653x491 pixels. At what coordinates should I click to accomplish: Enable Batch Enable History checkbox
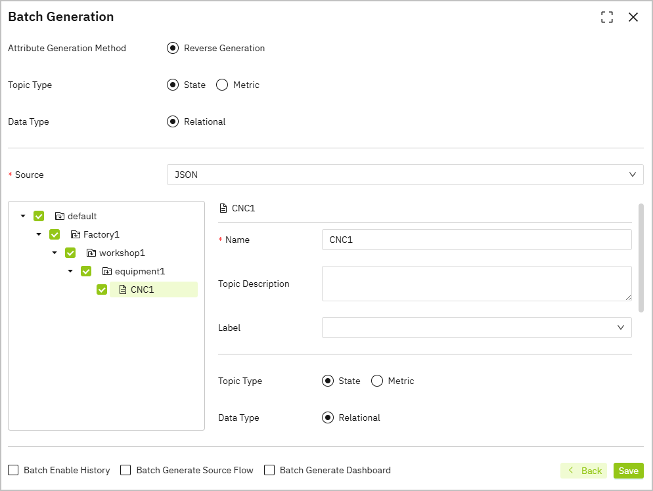13,470
